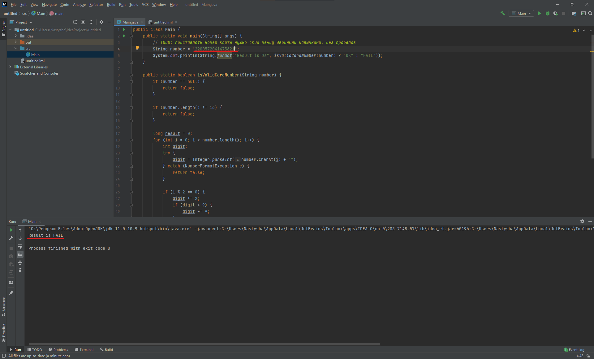Click the lightbulb intention icon on line 4
Viewport: 594px width, 359px height.
pyautogui.click(x=137, y=48)
